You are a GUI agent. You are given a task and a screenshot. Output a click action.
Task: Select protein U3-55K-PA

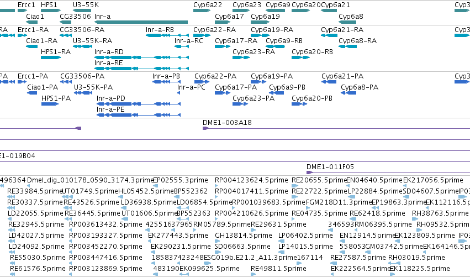[93, 87]
